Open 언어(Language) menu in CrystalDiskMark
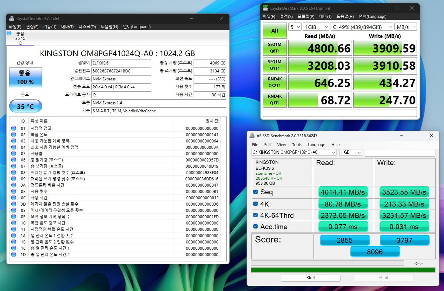444x291 pixels. pyautogui.click(x=372, y=16)
